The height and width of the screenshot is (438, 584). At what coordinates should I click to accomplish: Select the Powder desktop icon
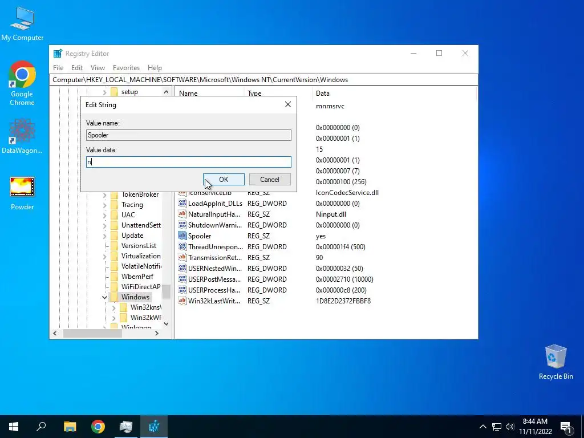tap(22, 193)
